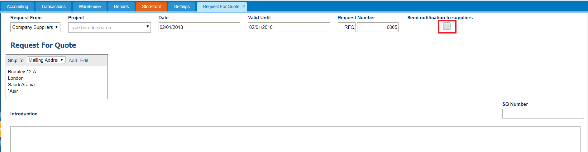This screenshot has height=152, width=588.
Task: Close the Request For Quote tab
Action: [x=244, y=5]
